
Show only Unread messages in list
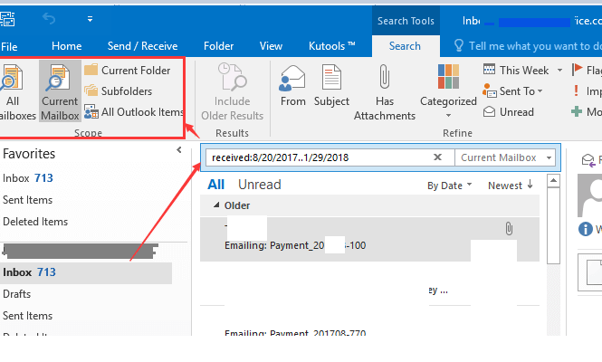[260, 185]
